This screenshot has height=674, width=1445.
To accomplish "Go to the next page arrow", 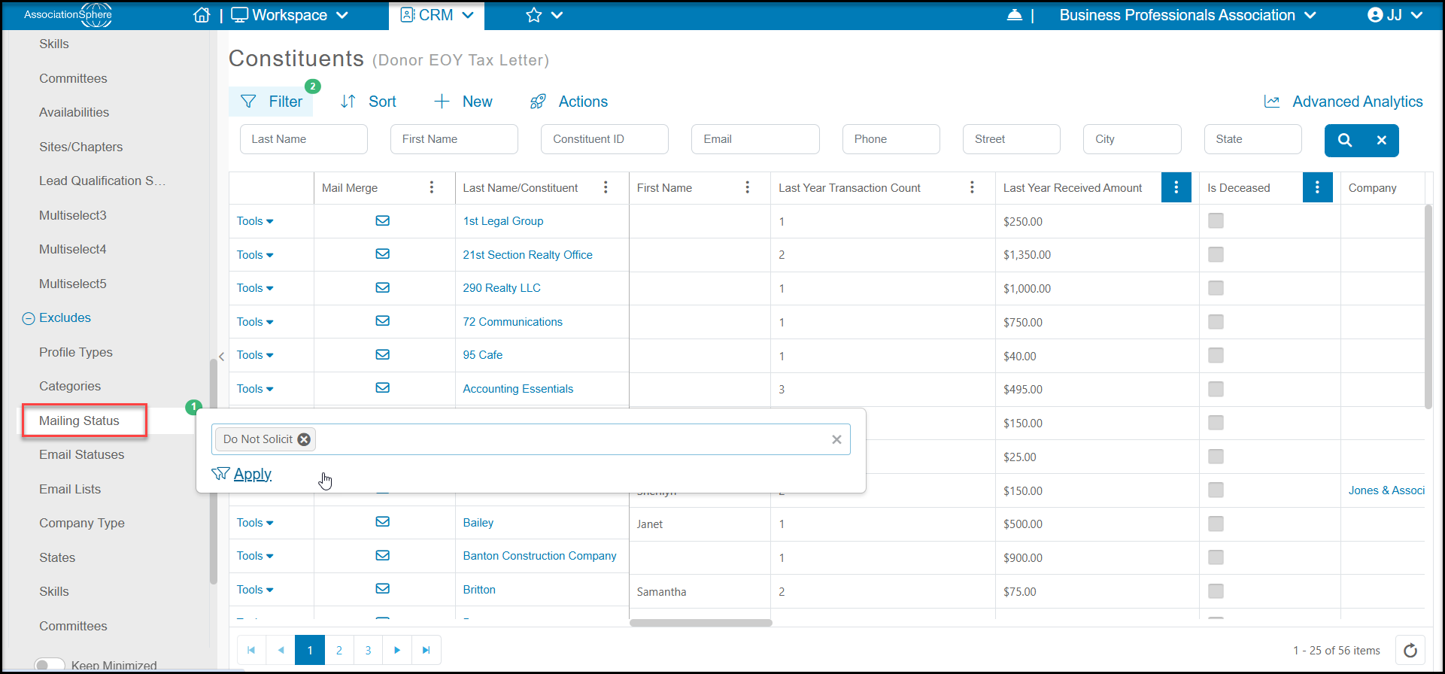I will (397, 650).
